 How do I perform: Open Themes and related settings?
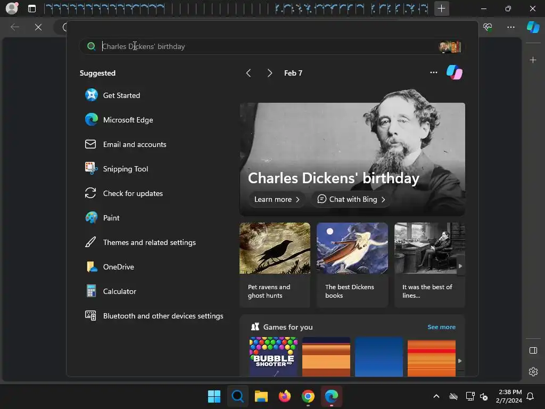(x=140, y=242)
